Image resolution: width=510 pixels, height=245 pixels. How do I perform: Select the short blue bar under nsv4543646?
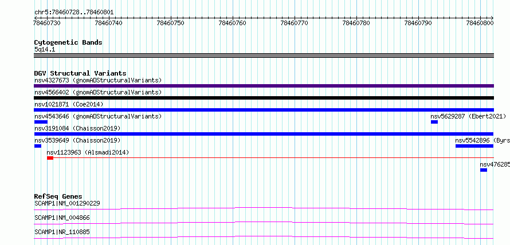point(41,122)
